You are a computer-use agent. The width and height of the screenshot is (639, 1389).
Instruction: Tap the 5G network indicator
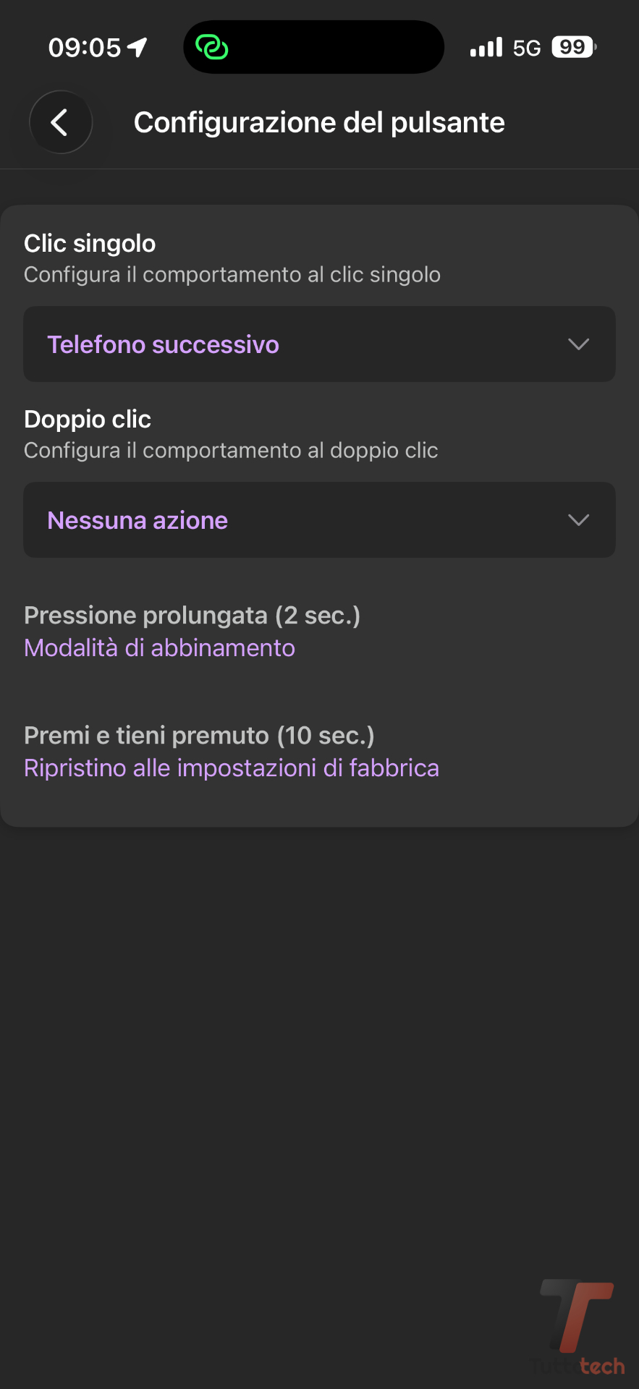527,48
